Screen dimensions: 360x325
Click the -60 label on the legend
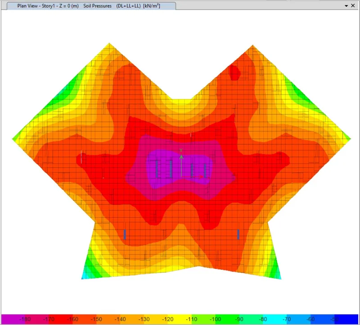point(310,319)
